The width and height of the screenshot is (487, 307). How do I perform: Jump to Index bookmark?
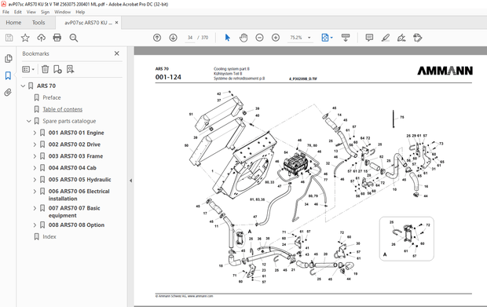click(49, 236)
